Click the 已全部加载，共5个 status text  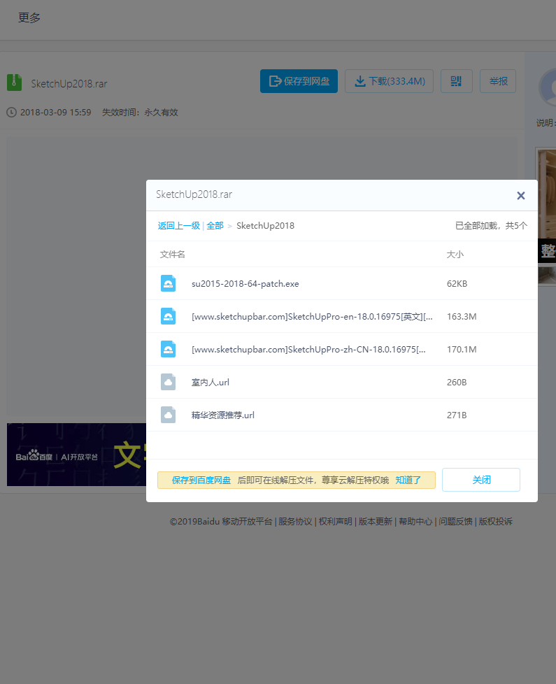[x=491, y=225]
